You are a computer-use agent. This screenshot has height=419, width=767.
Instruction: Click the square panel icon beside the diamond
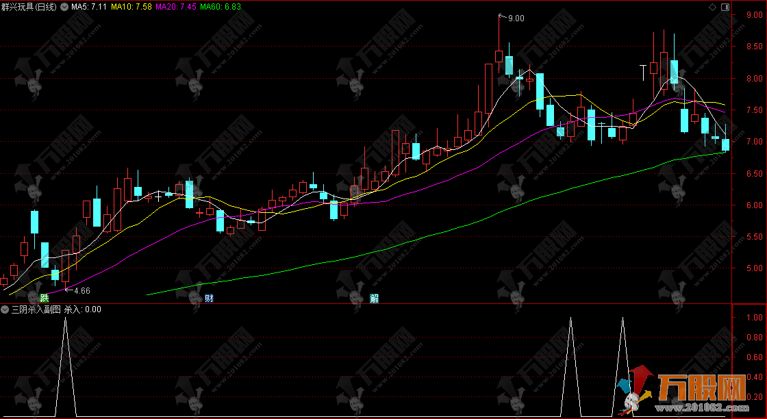click(725, 7)
